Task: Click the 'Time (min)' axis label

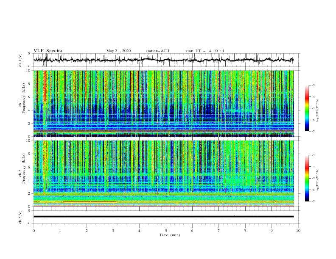Action: [x=170, y=235]
